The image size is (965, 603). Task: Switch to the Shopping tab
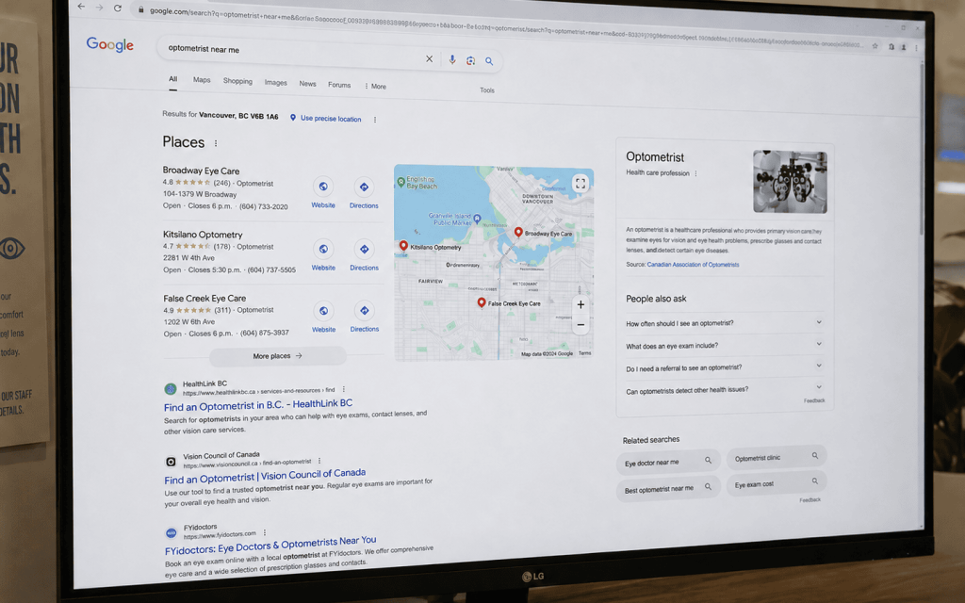237,81
